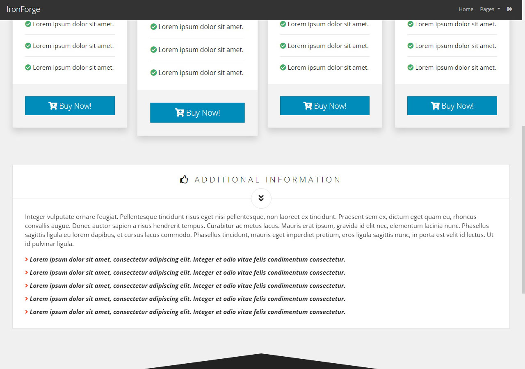Click the bottom green check icon in fourth card
Image resolution: width=525 pixels, height=369 pixels.
coord(411,68)
